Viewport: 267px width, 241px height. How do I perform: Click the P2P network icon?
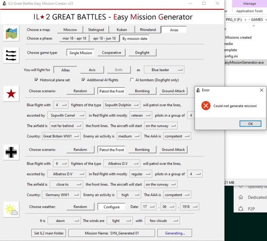click(x=240, y=209)
